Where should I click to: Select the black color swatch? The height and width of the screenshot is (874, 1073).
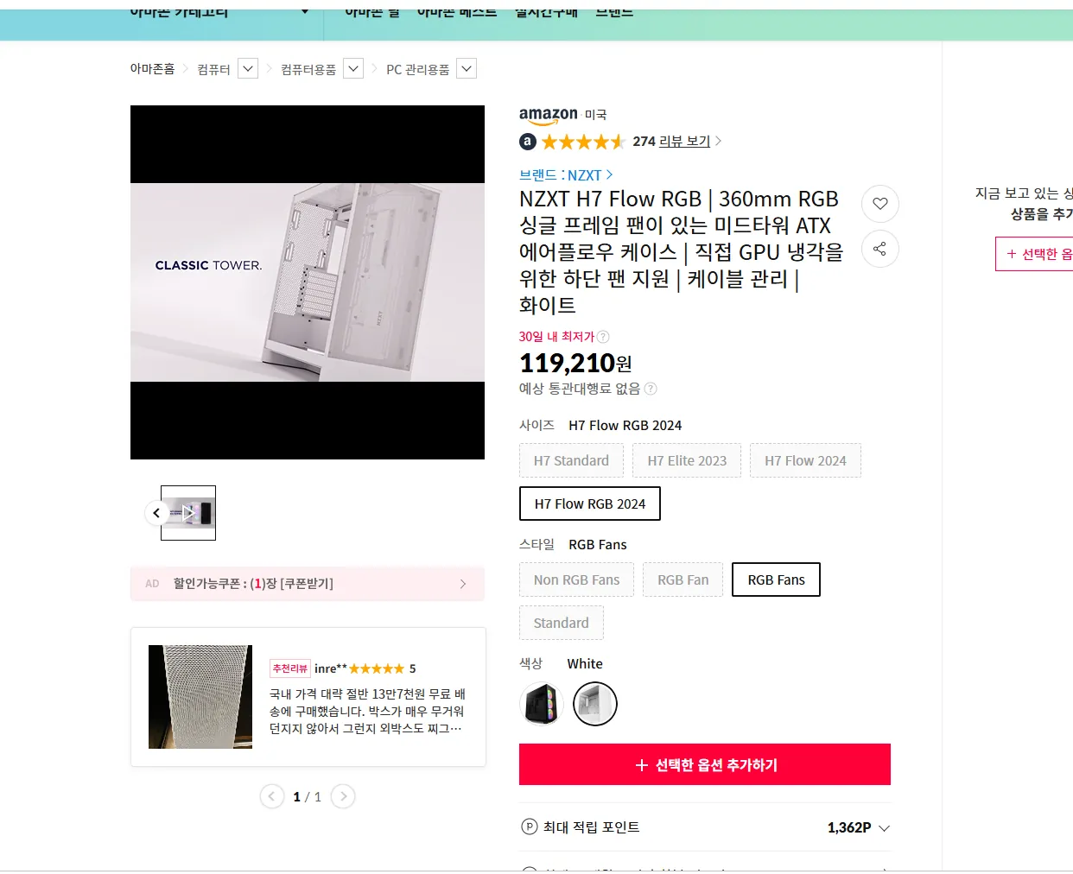pos(542,704)
